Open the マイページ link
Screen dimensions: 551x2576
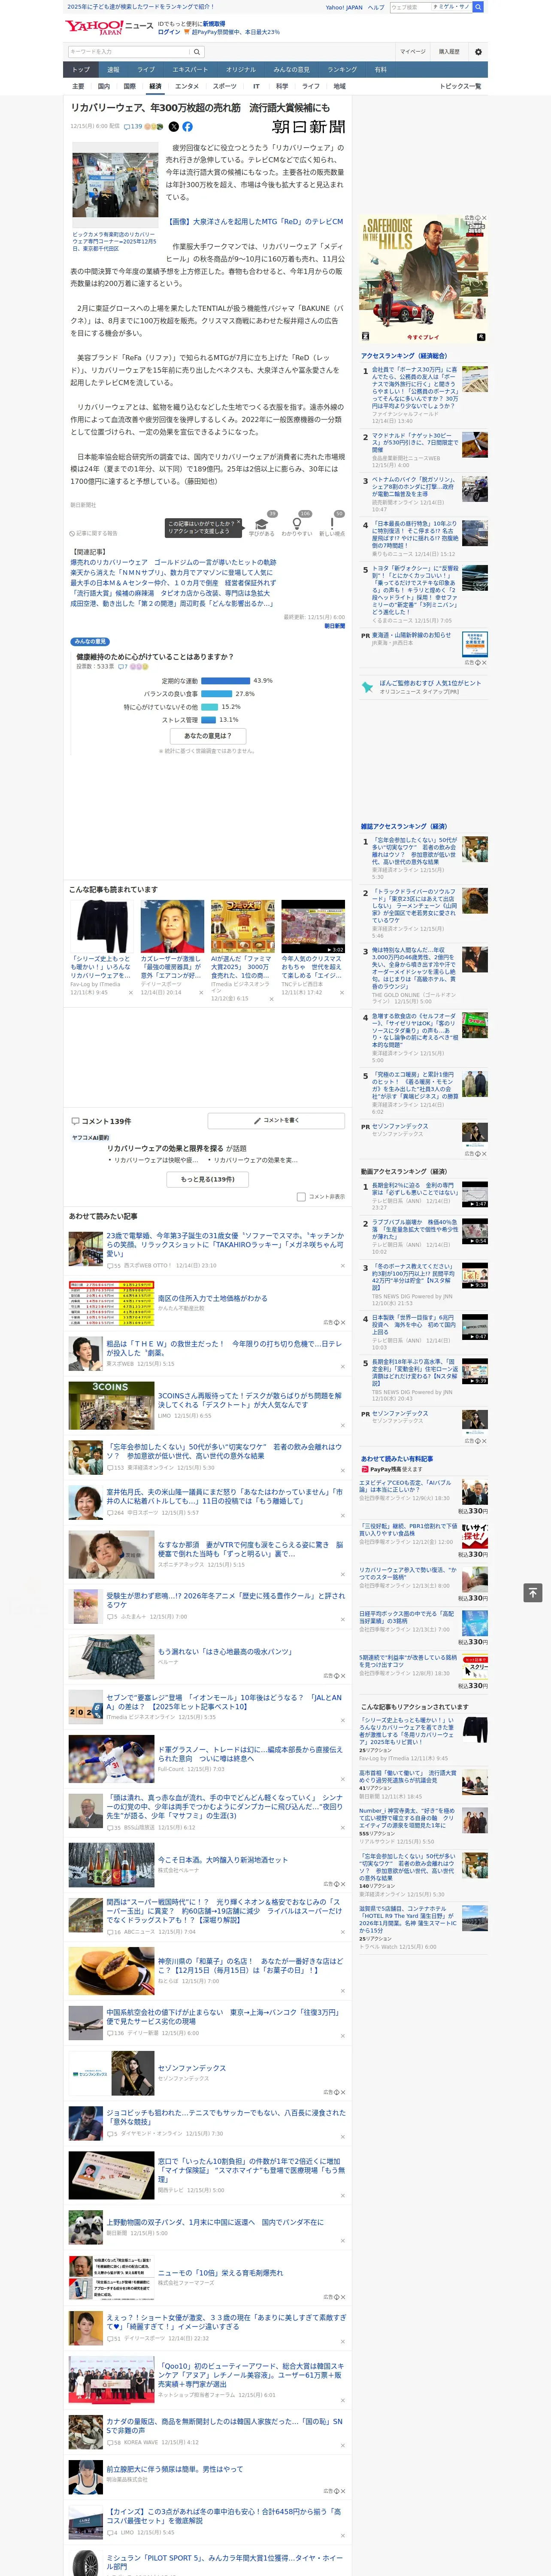(x=413, y=52)
